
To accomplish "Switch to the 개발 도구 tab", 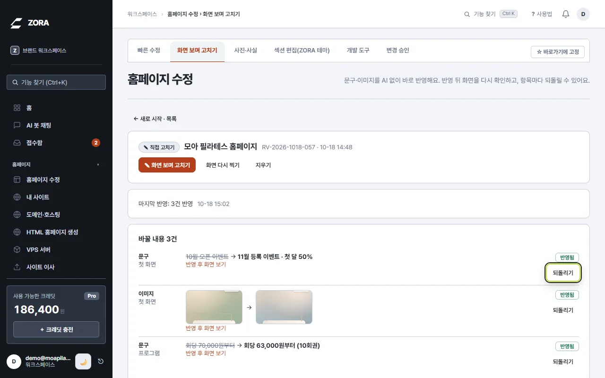I will [358, 50].
